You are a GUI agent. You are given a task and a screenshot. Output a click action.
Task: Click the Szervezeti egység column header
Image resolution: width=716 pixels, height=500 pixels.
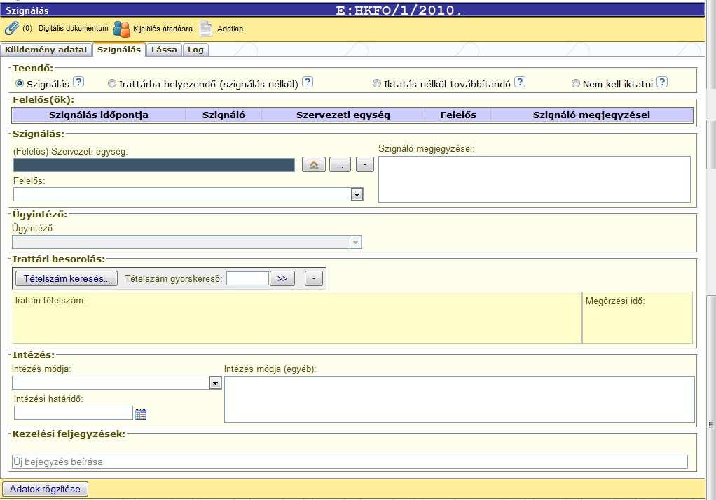pos(343,115)
